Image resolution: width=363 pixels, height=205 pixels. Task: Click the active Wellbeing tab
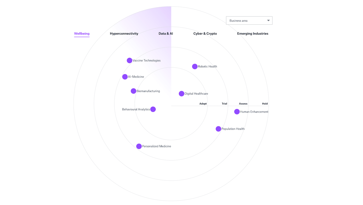coord(82,34)
